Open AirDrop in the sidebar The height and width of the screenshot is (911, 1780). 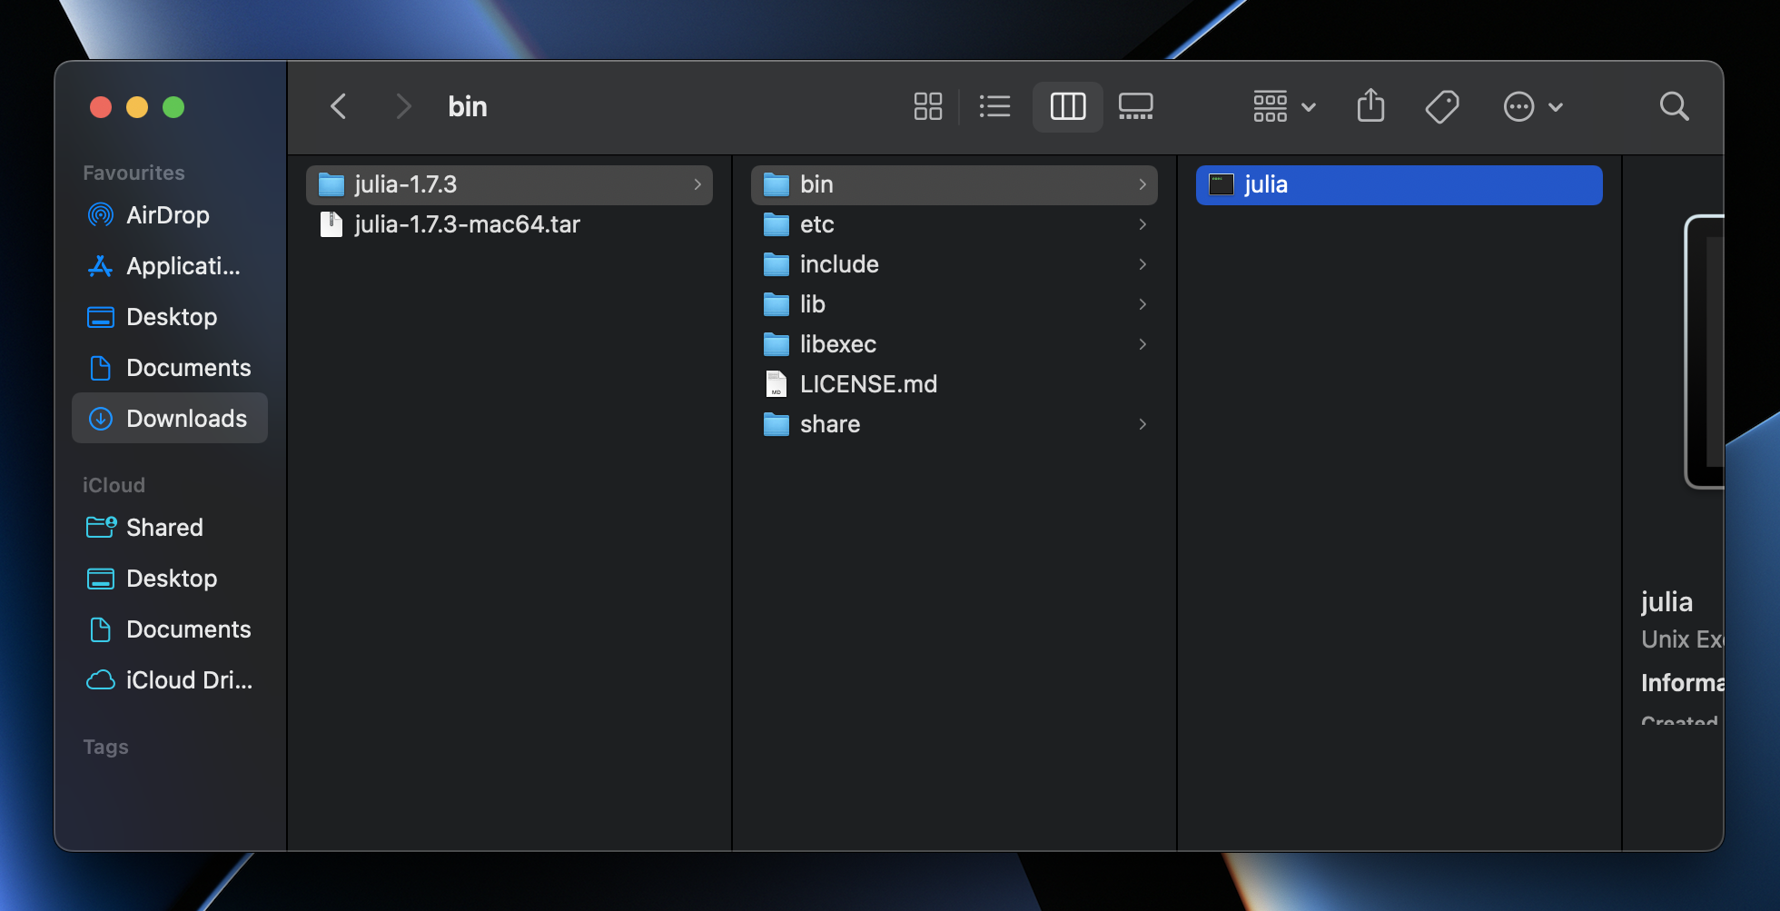[x=169, y=215]
